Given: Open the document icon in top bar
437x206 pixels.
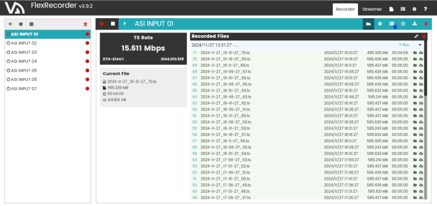Looking at the screenshot, I should tap(391, 9).
